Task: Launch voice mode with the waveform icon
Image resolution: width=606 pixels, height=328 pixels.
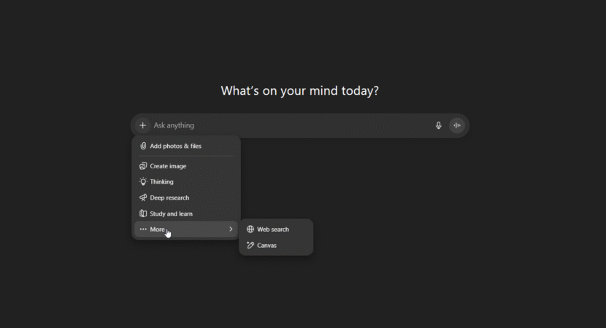Action: pyautogui.click(x=457, y=125)
